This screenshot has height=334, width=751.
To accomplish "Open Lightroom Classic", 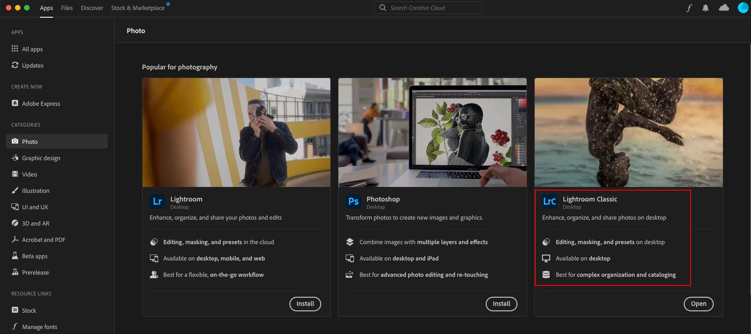I will 699,304.
